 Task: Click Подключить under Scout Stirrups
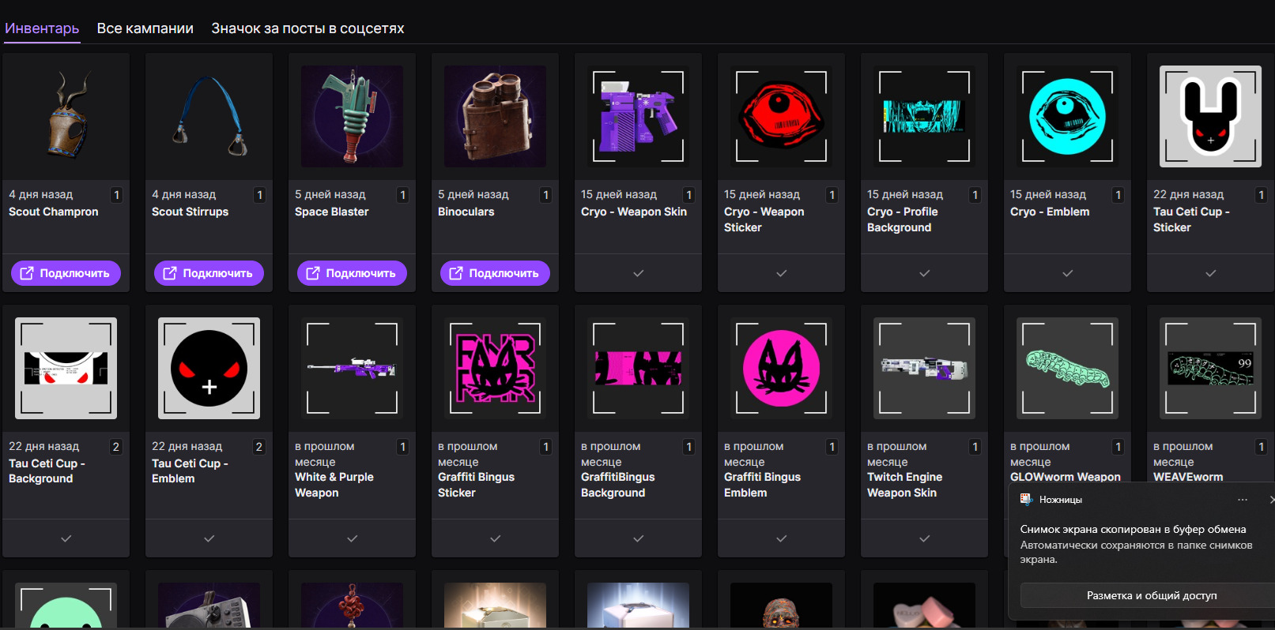209,273
